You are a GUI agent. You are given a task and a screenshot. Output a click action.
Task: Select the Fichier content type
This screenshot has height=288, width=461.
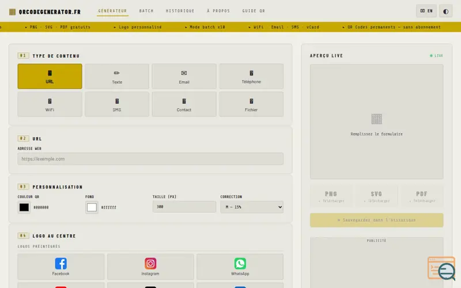(251, 104)
